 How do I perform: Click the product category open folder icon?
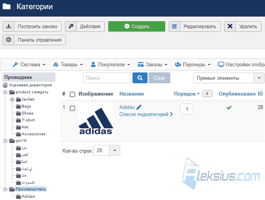tap(12, 92)
